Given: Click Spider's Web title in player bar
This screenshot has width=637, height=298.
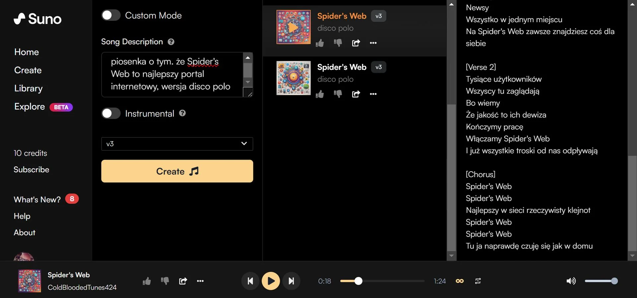Looking at the screenshot, I should click(69, 275).
